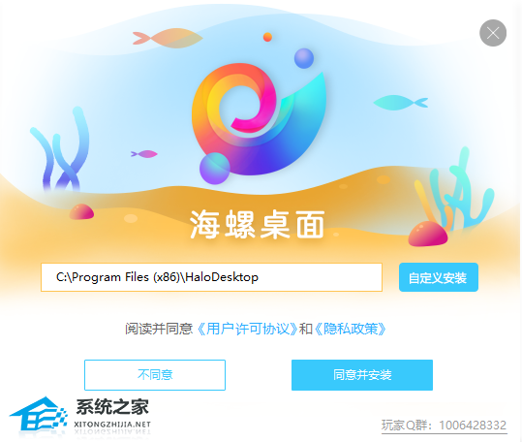Click the teal fish on the right

[x=401, y=103]
